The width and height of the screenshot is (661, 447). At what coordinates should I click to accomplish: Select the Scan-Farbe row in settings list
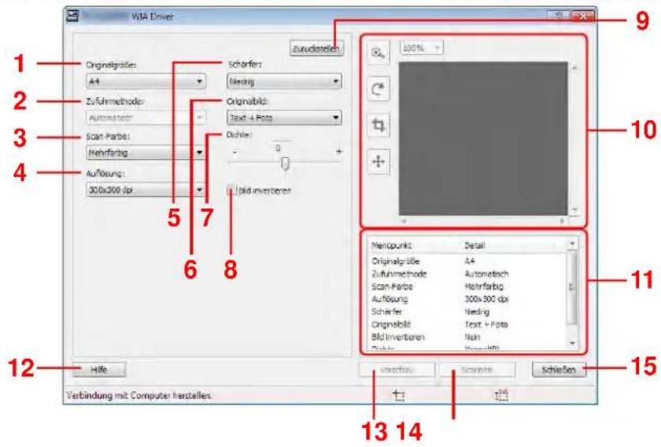point(467,286)
